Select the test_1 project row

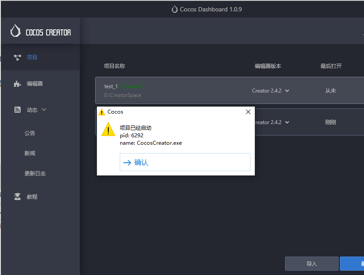(x=230, y=90)
